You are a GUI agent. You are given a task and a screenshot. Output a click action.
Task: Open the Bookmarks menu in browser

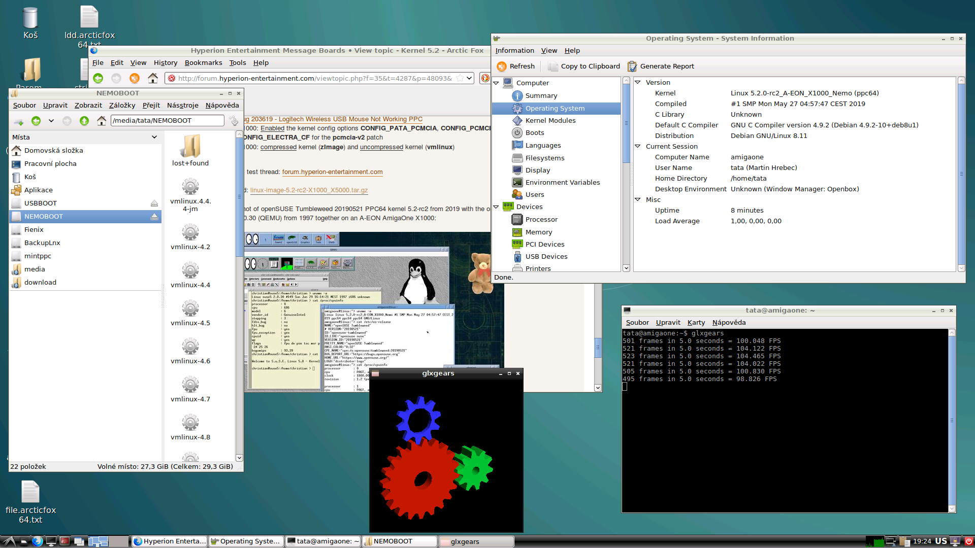[203, 63]
